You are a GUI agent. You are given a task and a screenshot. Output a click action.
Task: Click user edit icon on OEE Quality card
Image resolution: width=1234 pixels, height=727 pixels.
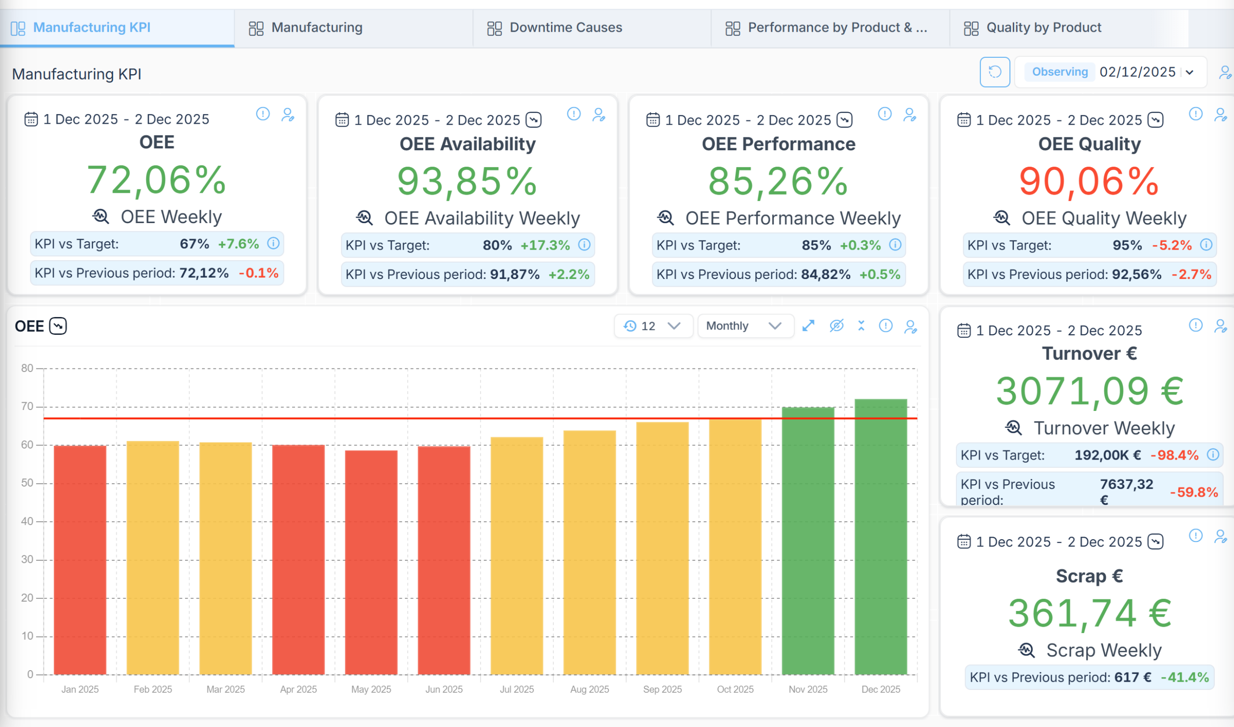click(x=1221, y=115)
